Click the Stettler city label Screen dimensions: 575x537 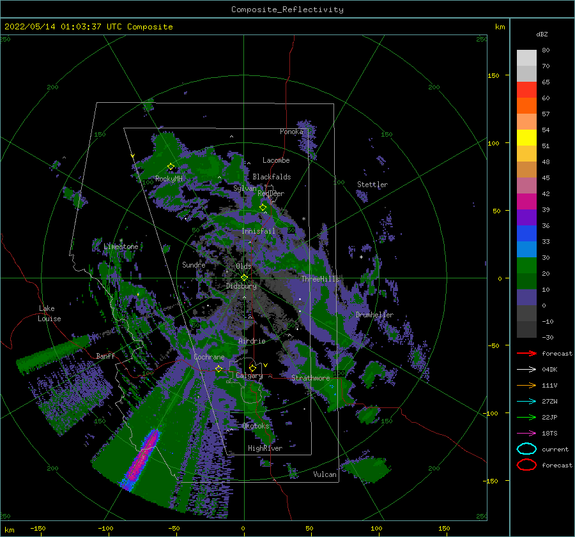pyautogui.click(x=372, y=185)
